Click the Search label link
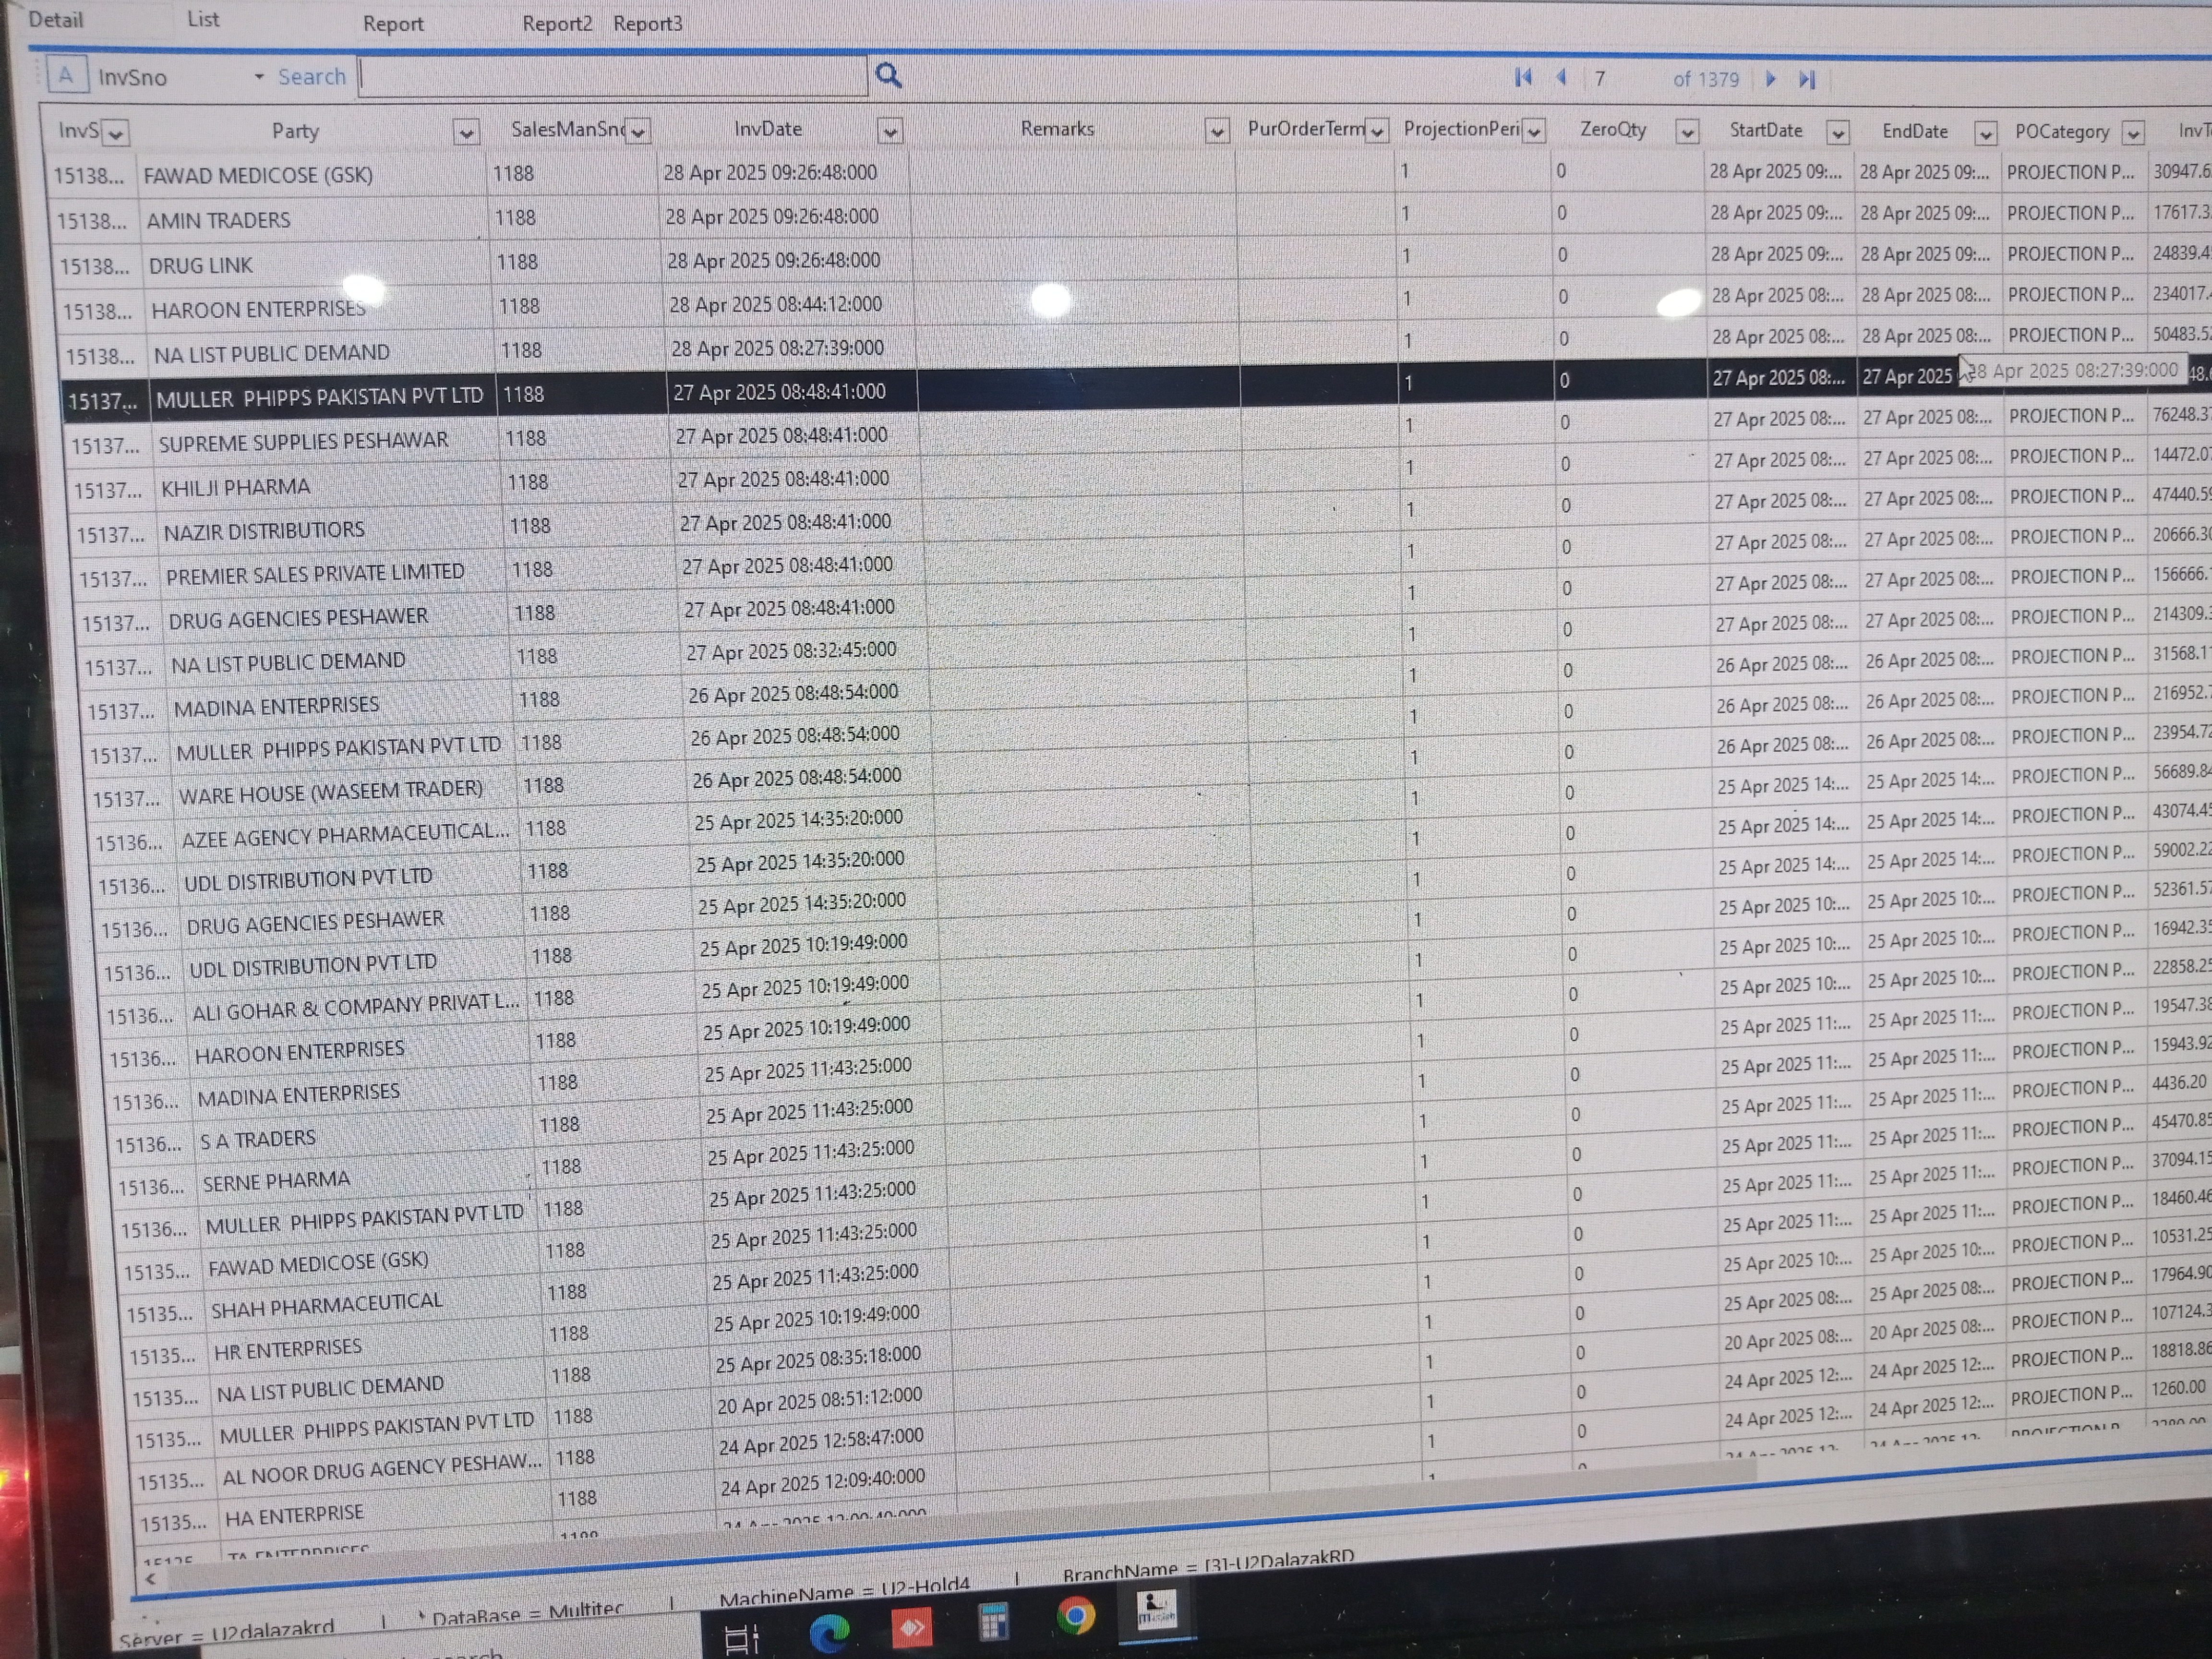The width and height of the screenshot is (2212, 1659). (311, 77)
